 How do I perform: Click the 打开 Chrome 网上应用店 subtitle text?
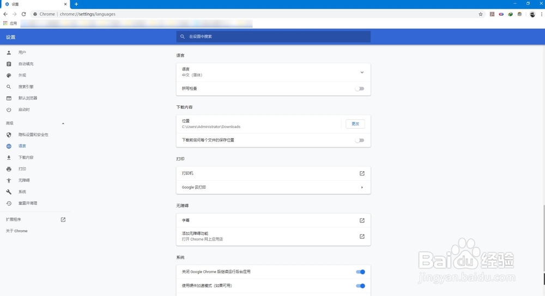[202, 239]
